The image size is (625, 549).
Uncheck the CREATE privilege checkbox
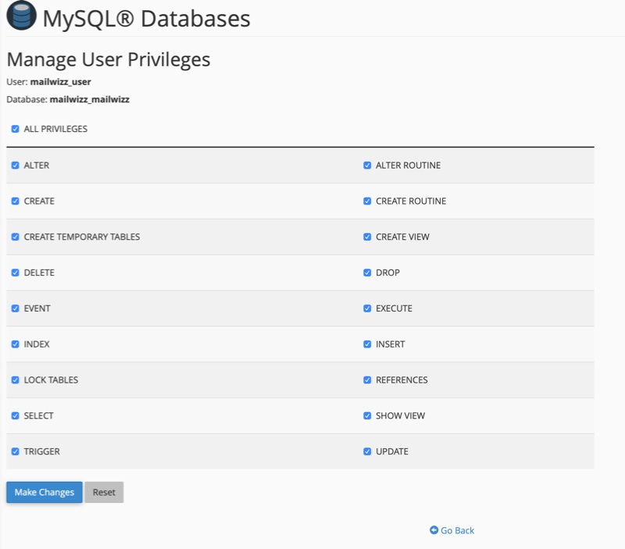coord(15,201)
